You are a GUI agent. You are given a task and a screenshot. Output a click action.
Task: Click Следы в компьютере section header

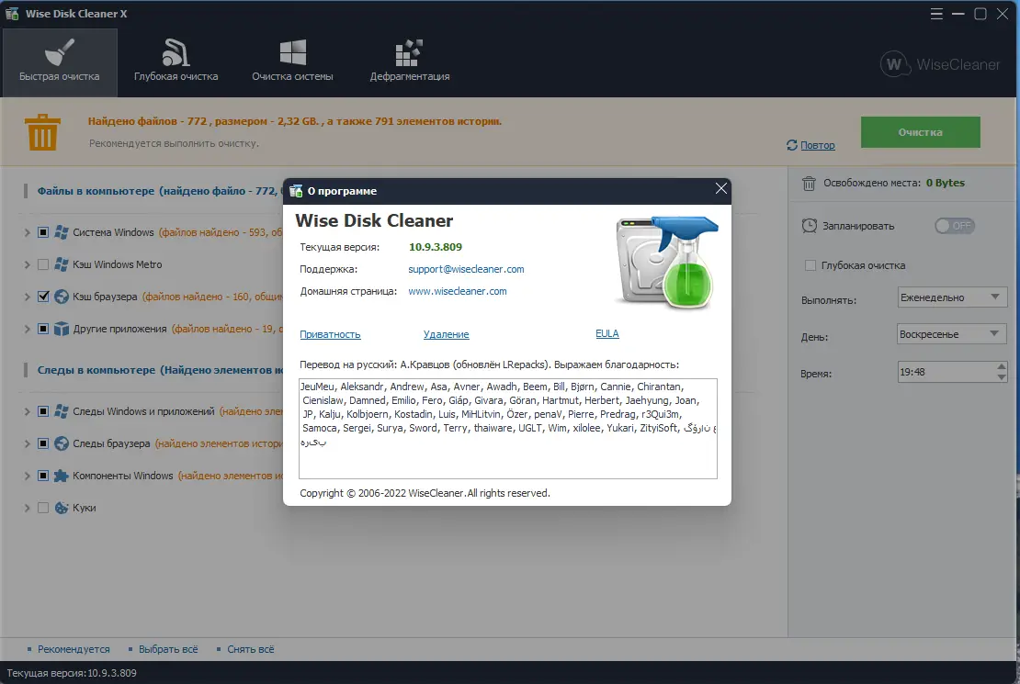[x=160, y=370]
